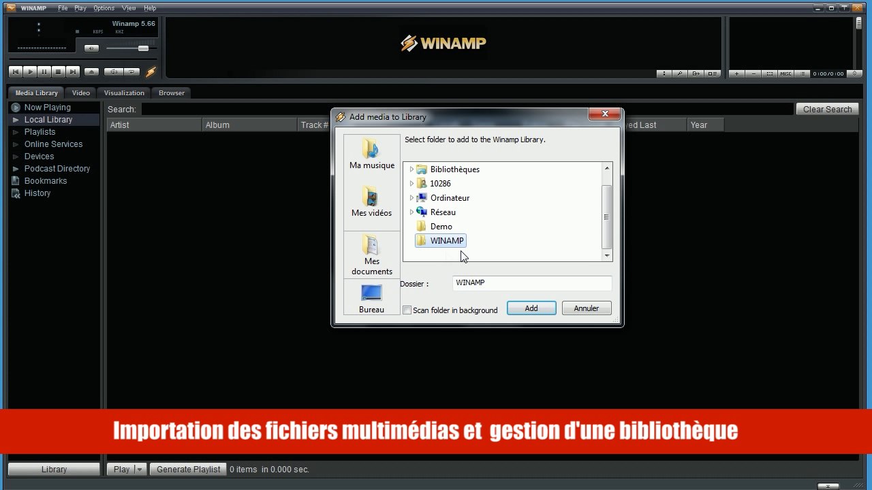Screen dimensions: 872x490
Task: Skip to the Next track
Action: [x=73, y=71]
